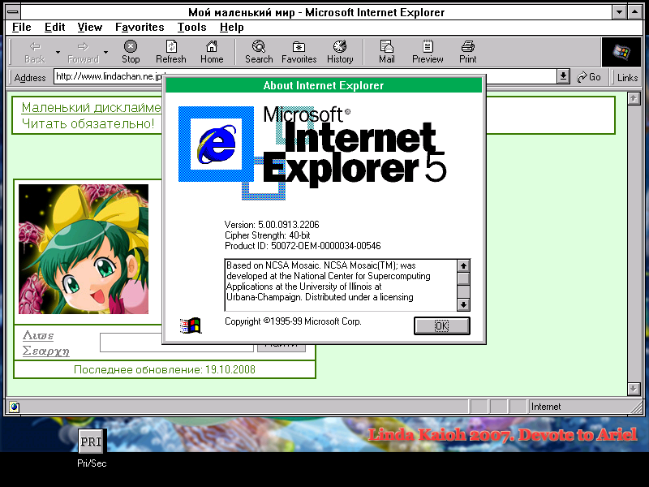Click the Windows logo throbber in the toolbar
Screen dimensions: 649x487
pos(621,52)
